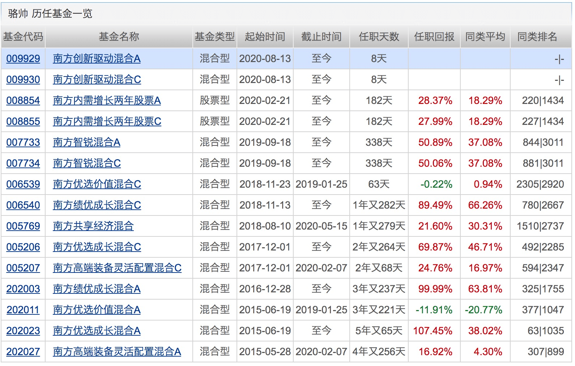The height and width of the screenshot is (366, 575).
Task: Select the 5年又65天 tenure cell
Action: coord(379,331)
